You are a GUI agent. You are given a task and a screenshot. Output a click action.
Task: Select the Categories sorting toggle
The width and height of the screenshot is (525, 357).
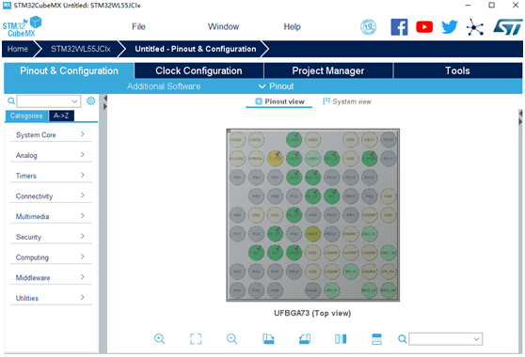pos(26,116)
